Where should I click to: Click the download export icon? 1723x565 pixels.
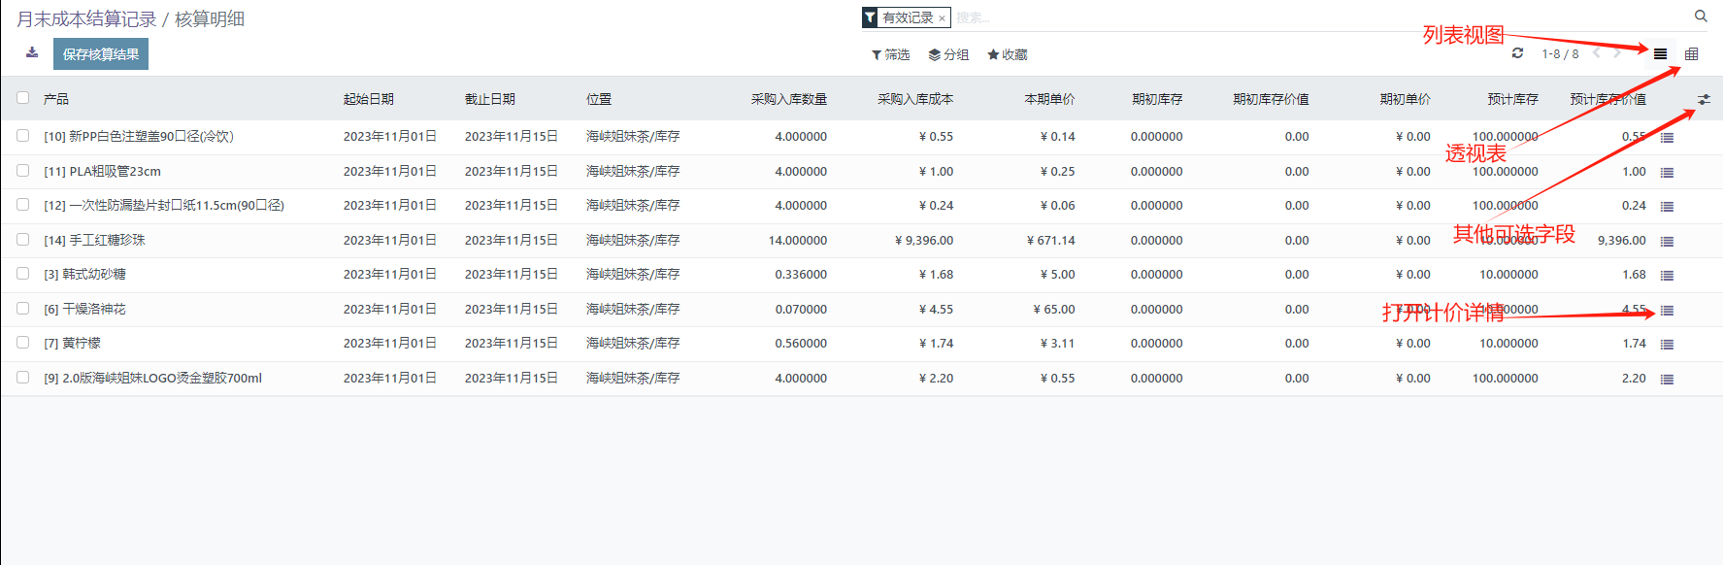(x=32, y=52)
